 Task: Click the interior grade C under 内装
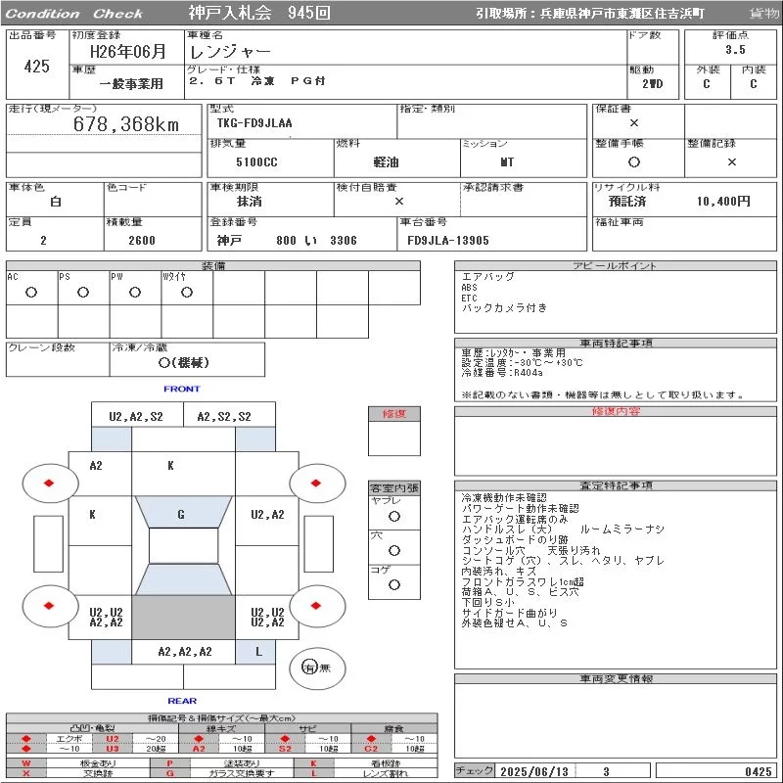coord(754,83)
